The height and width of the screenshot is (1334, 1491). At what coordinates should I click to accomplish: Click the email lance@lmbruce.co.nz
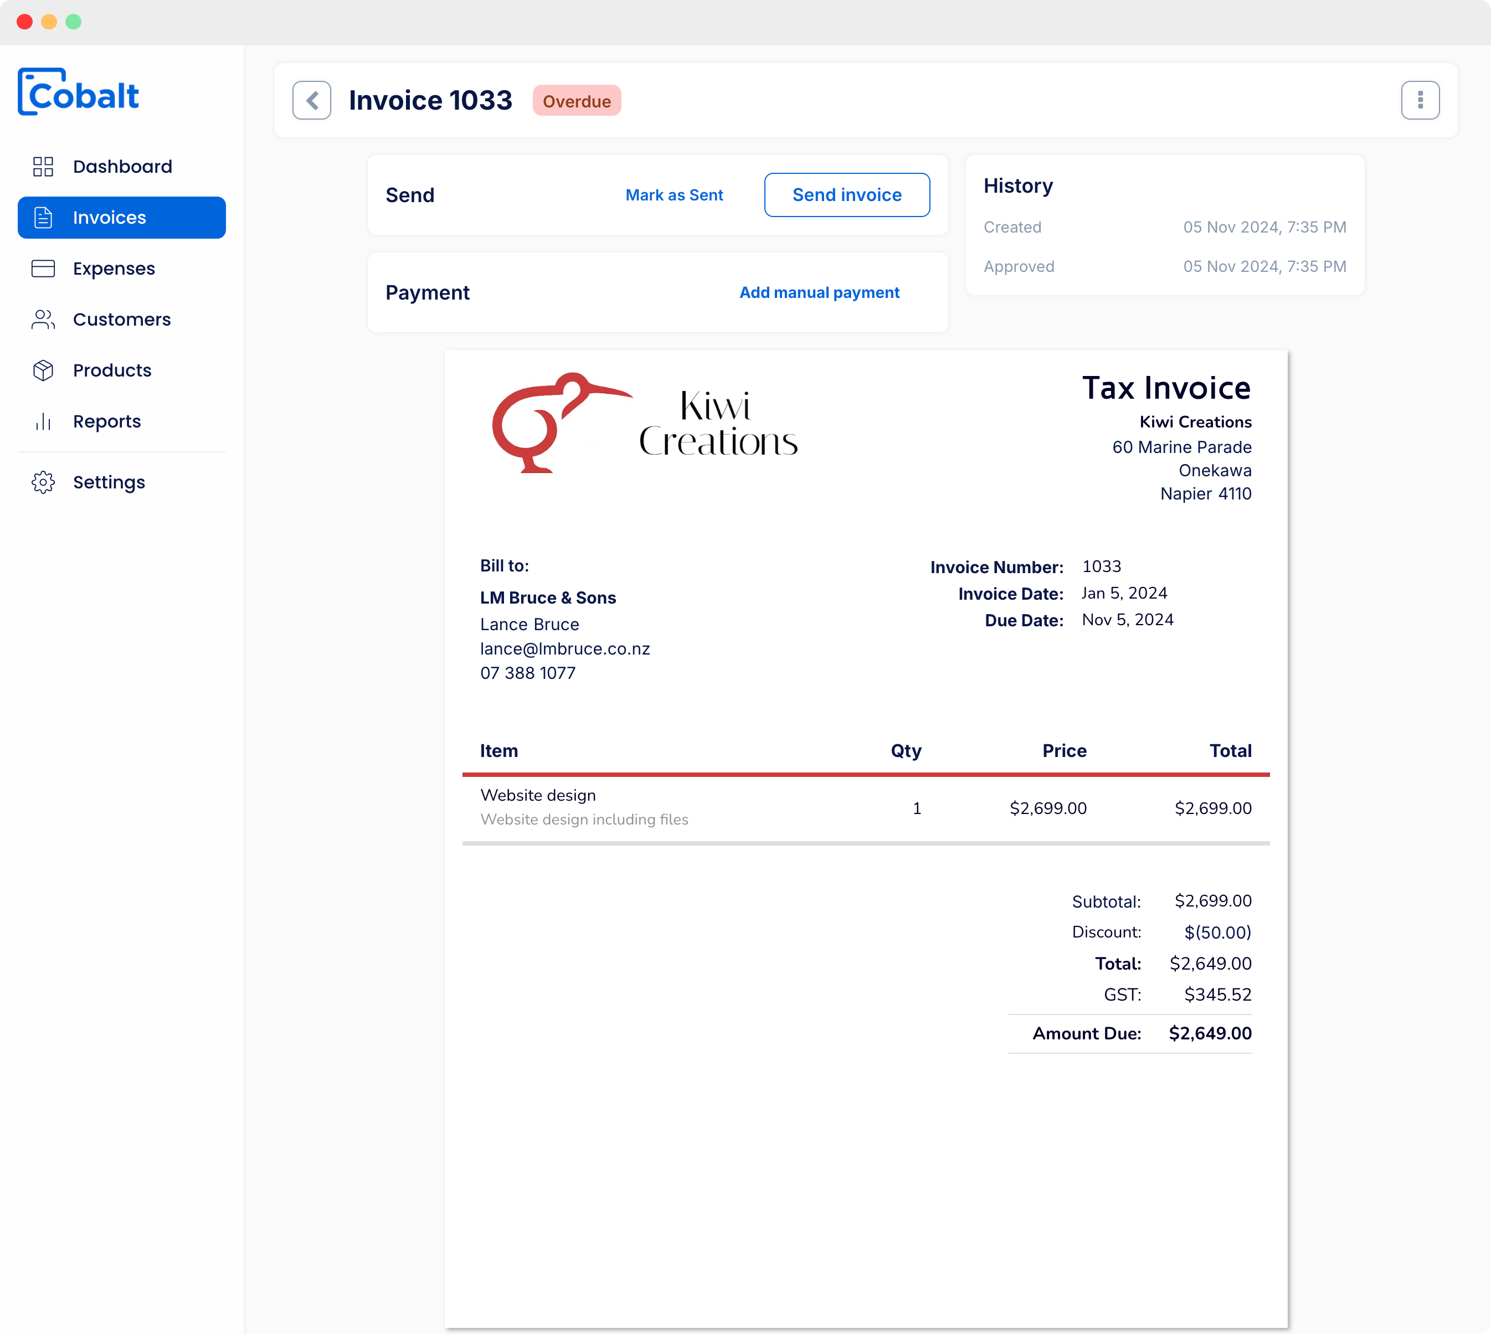[564, 648]
